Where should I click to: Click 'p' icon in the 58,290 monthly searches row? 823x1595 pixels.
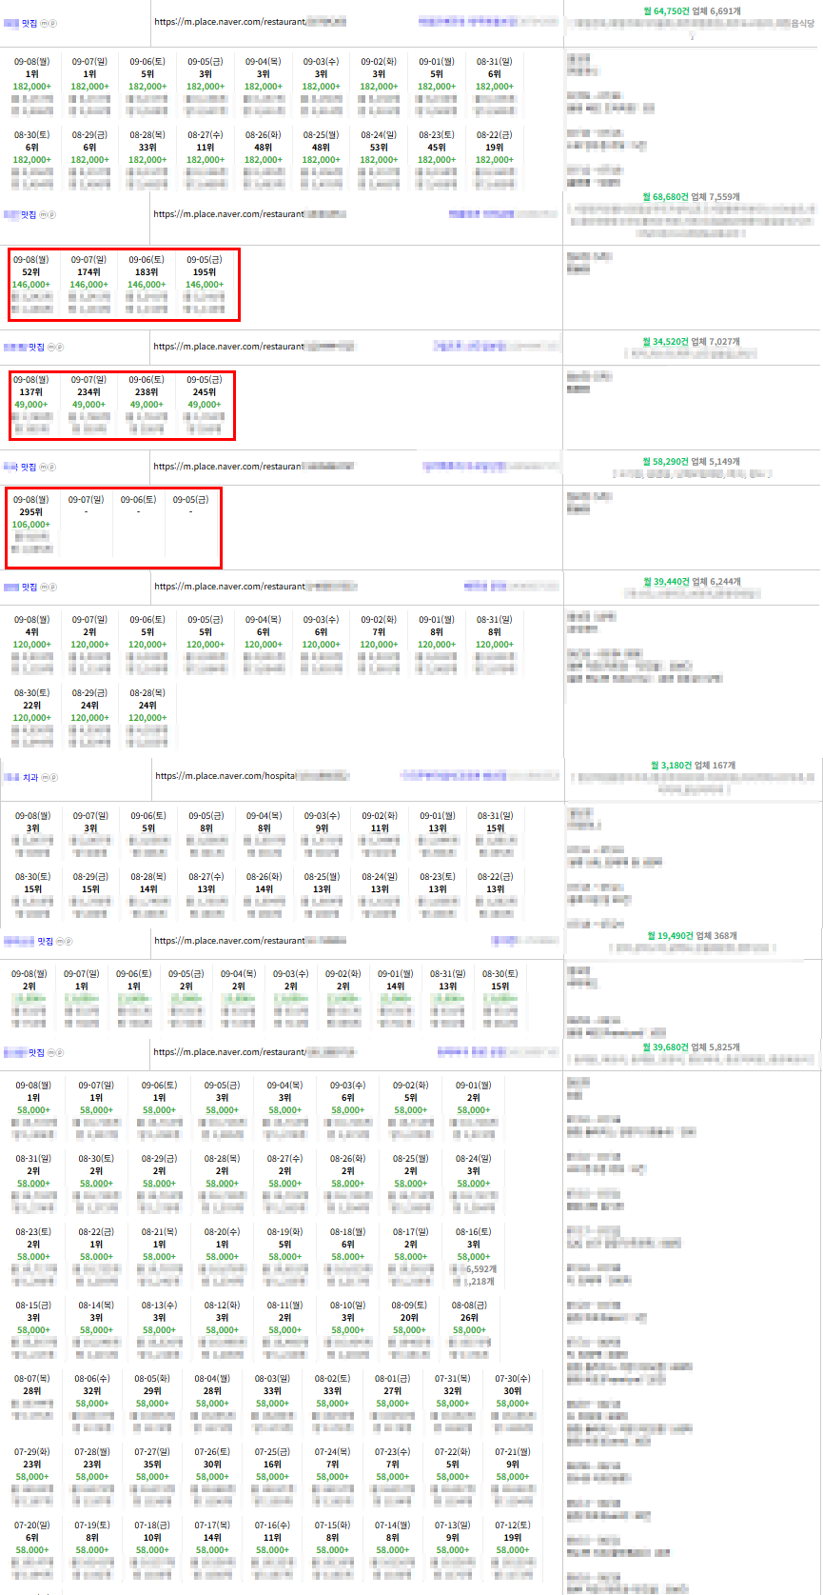click(51, 468)
